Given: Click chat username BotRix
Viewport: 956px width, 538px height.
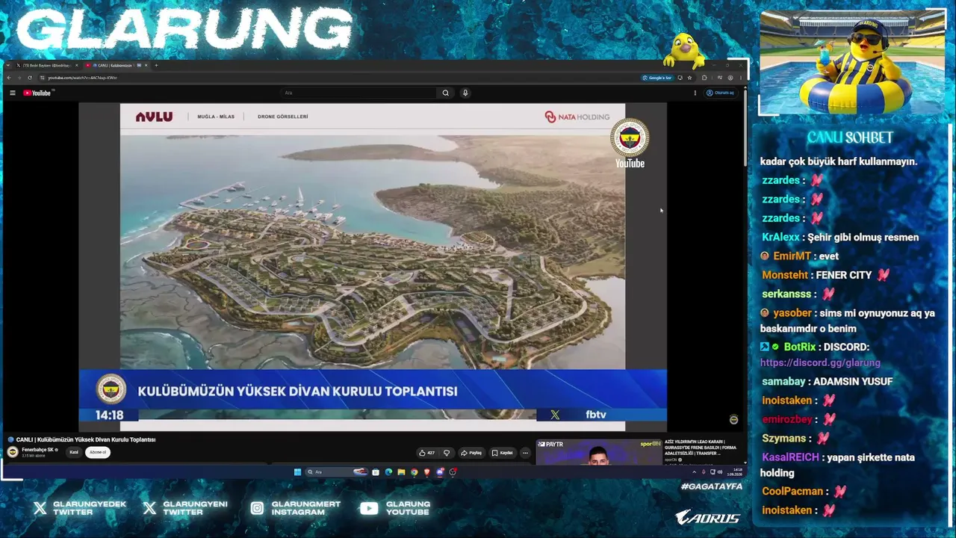Looking at the screenshot, I should pos(800,347).
